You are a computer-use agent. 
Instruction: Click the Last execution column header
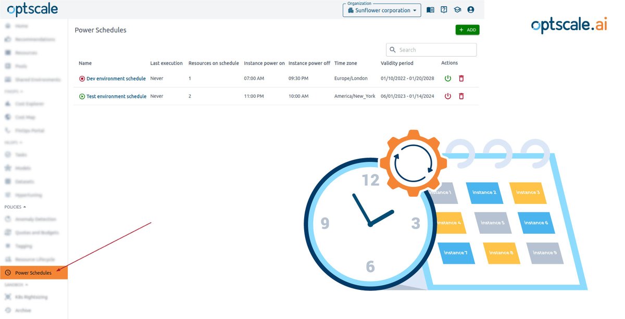pos(167,63)
